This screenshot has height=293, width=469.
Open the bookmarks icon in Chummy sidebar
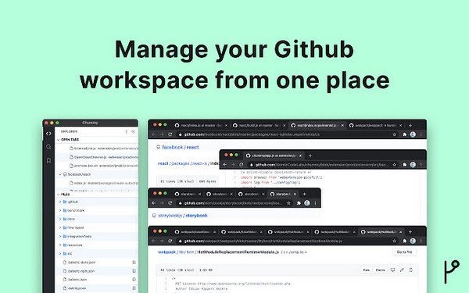point(48,160)
